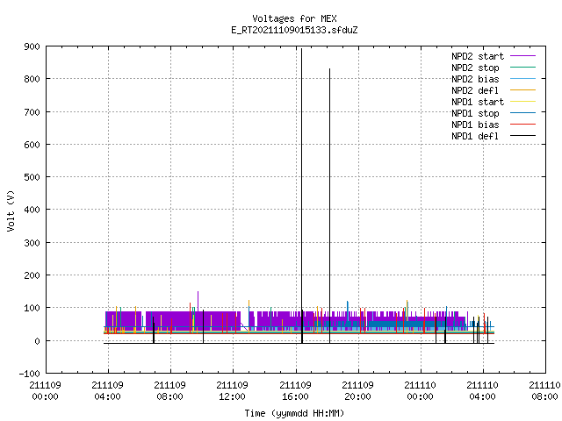Click the 900 y-axis tick label
Screen dimensions: 562x421
click(x=32, y=46)
